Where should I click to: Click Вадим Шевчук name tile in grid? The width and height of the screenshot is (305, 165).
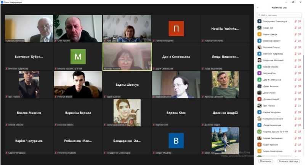[127, 85]
